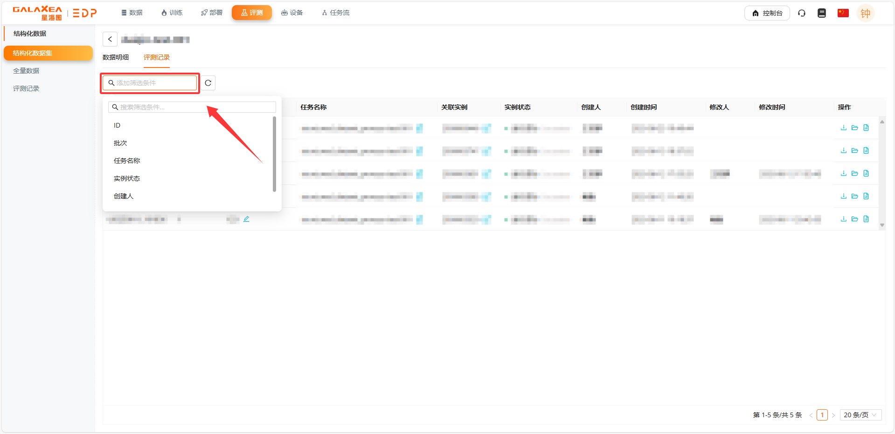Click the 控制台 button
895x434 pixels.
pyautogui.click(x=767, y=13)
